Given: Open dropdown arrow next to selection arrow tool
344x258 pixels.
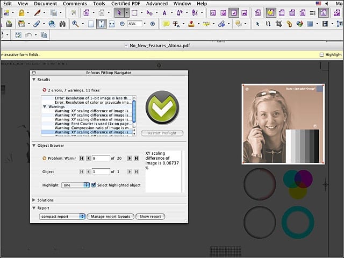Looking at the screenshot, I should tap(127, 13).
